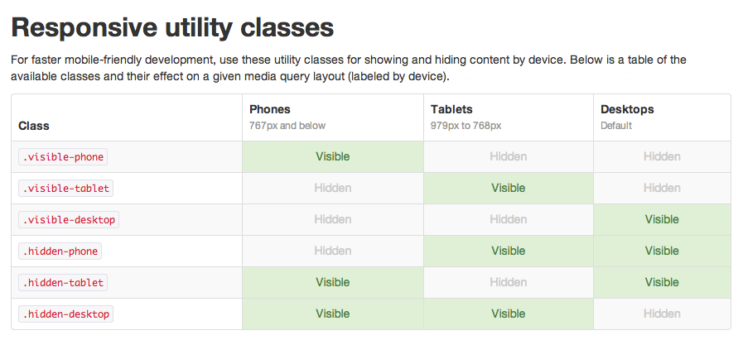Viewport: 743px width, 340px height.
Task: Click the Phones column header
Action: (270, 109)
